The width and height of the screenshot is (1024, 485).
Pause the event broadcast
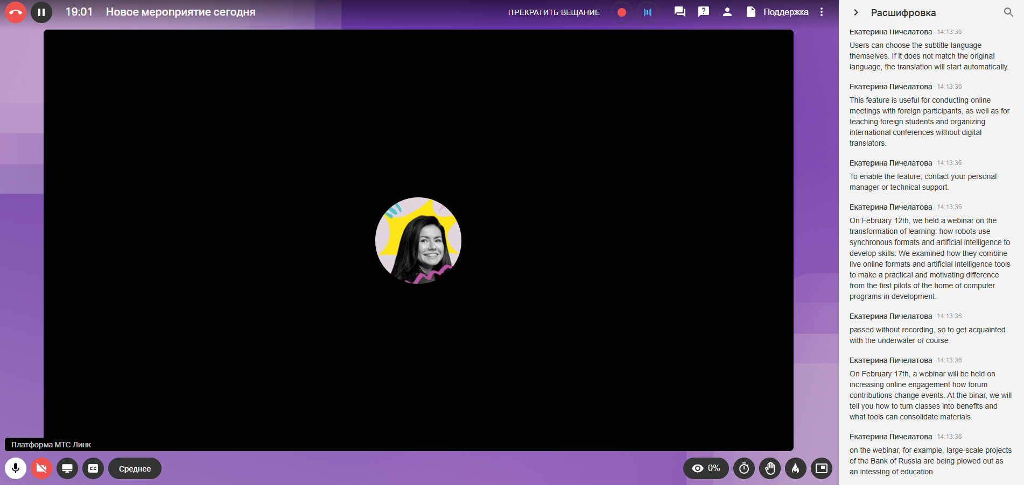click(41, 12)
